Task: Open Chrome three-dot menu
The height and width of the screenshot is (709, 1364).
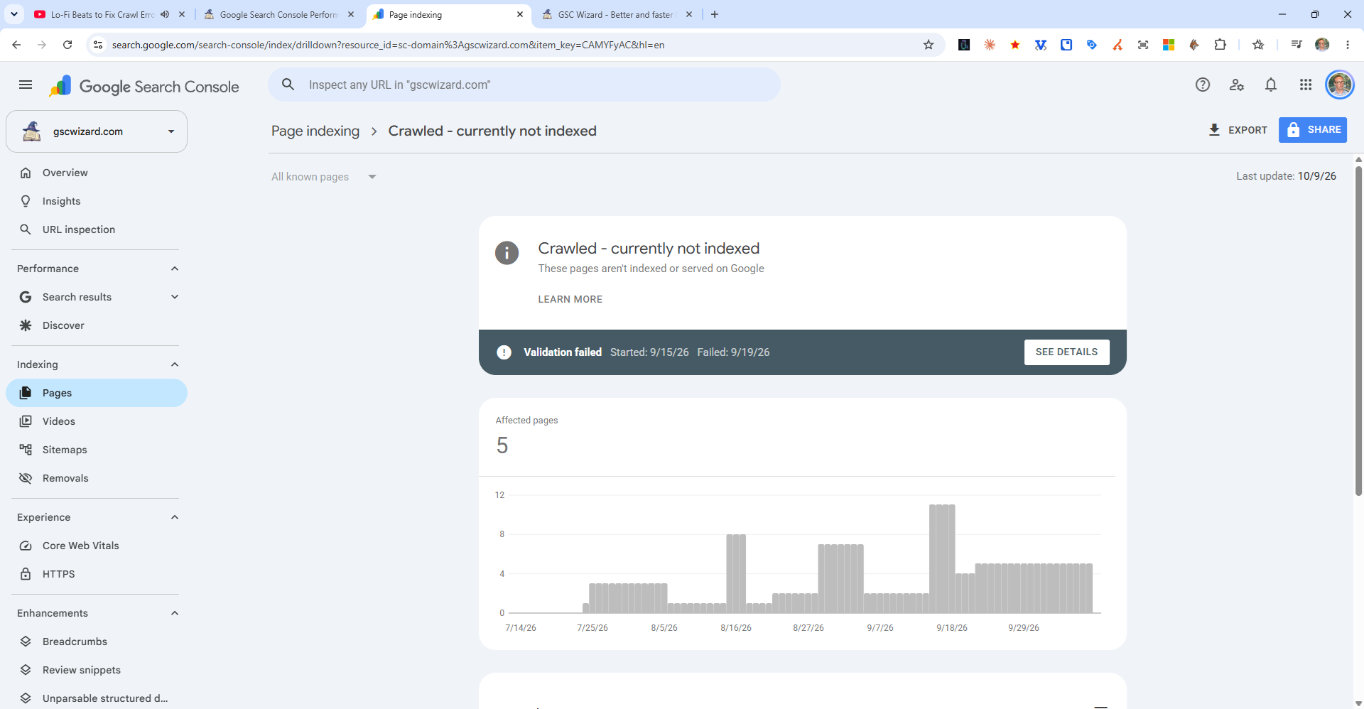Action: [x=1348, y=45]
